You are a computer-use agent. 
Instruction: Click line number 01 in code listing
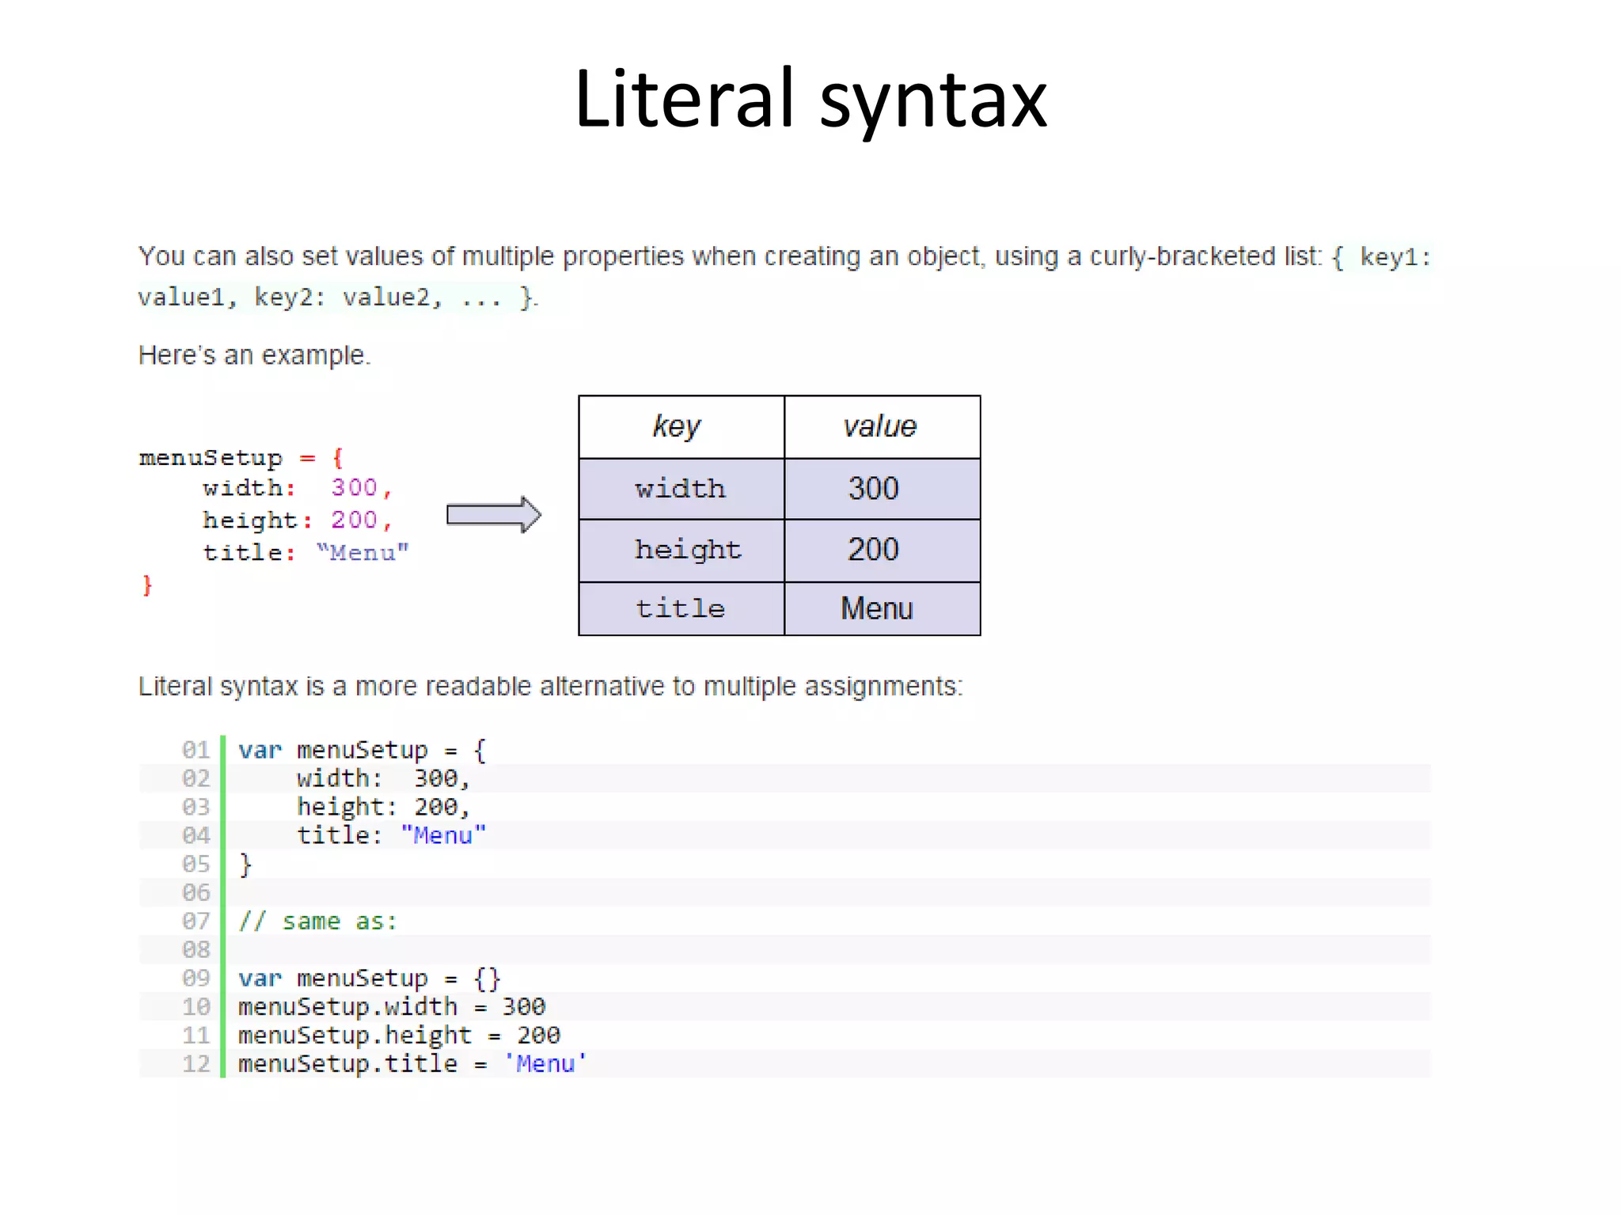click(x=196, y=749)
